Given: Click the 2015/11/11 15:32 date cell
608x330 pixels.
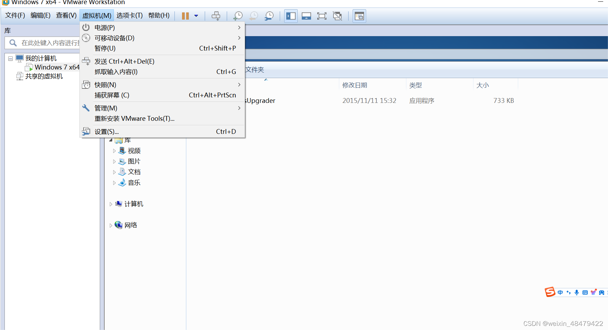Looking at the screenshot, I should (x=369, y=100).
